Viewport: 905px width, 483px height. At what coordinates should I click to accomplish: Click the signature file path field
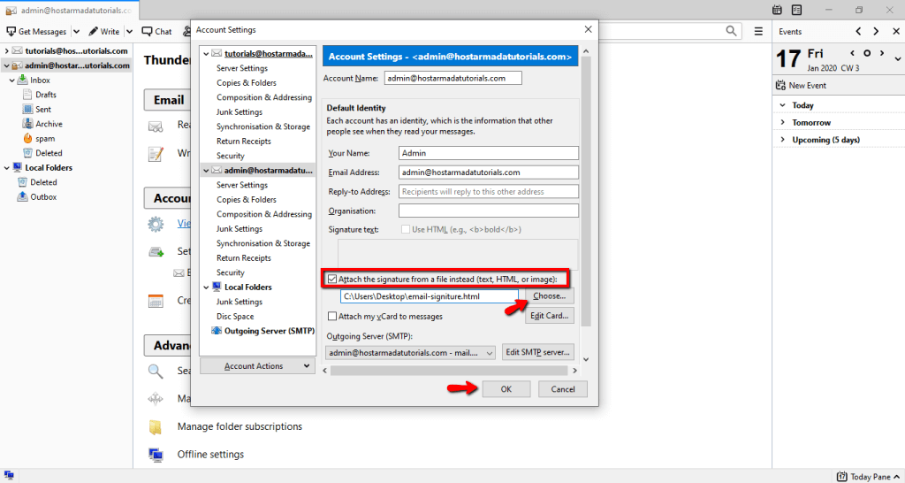(x=430, y=296)
